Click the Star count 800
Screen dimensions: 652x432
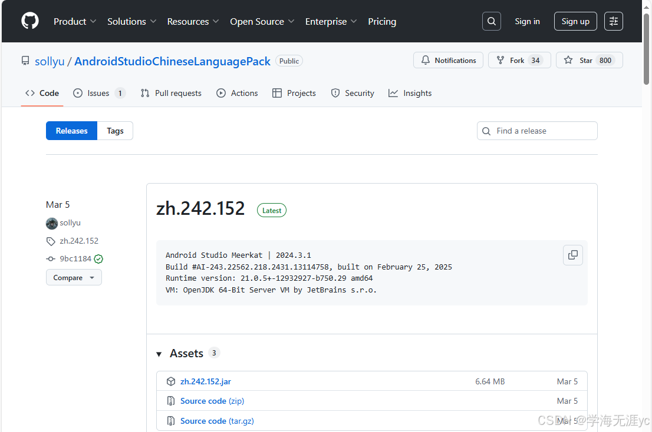(x=605, y=61)
